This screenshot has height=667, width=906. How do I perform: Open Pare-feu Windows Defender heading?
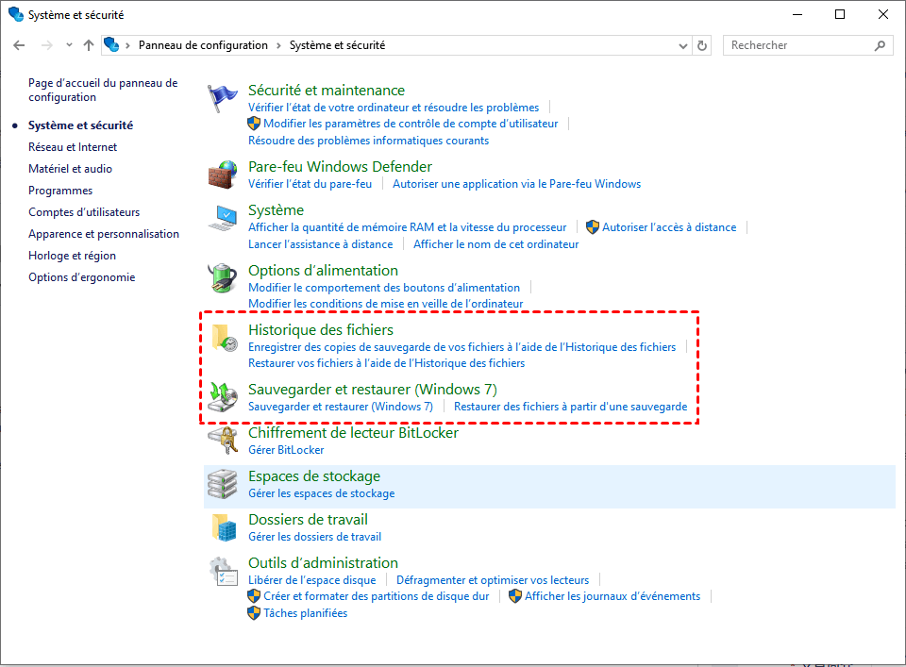pos(340,166)
